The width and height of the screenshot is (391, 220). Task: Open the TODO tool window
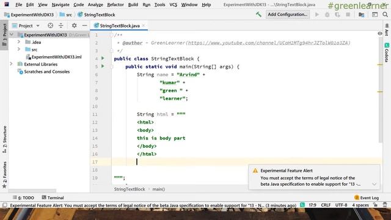pyautogui.click(x=23, y=197)
